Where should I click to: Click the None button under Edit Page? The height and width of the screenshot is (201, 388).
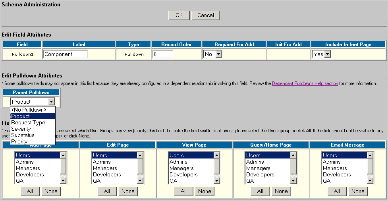(128, 191)
